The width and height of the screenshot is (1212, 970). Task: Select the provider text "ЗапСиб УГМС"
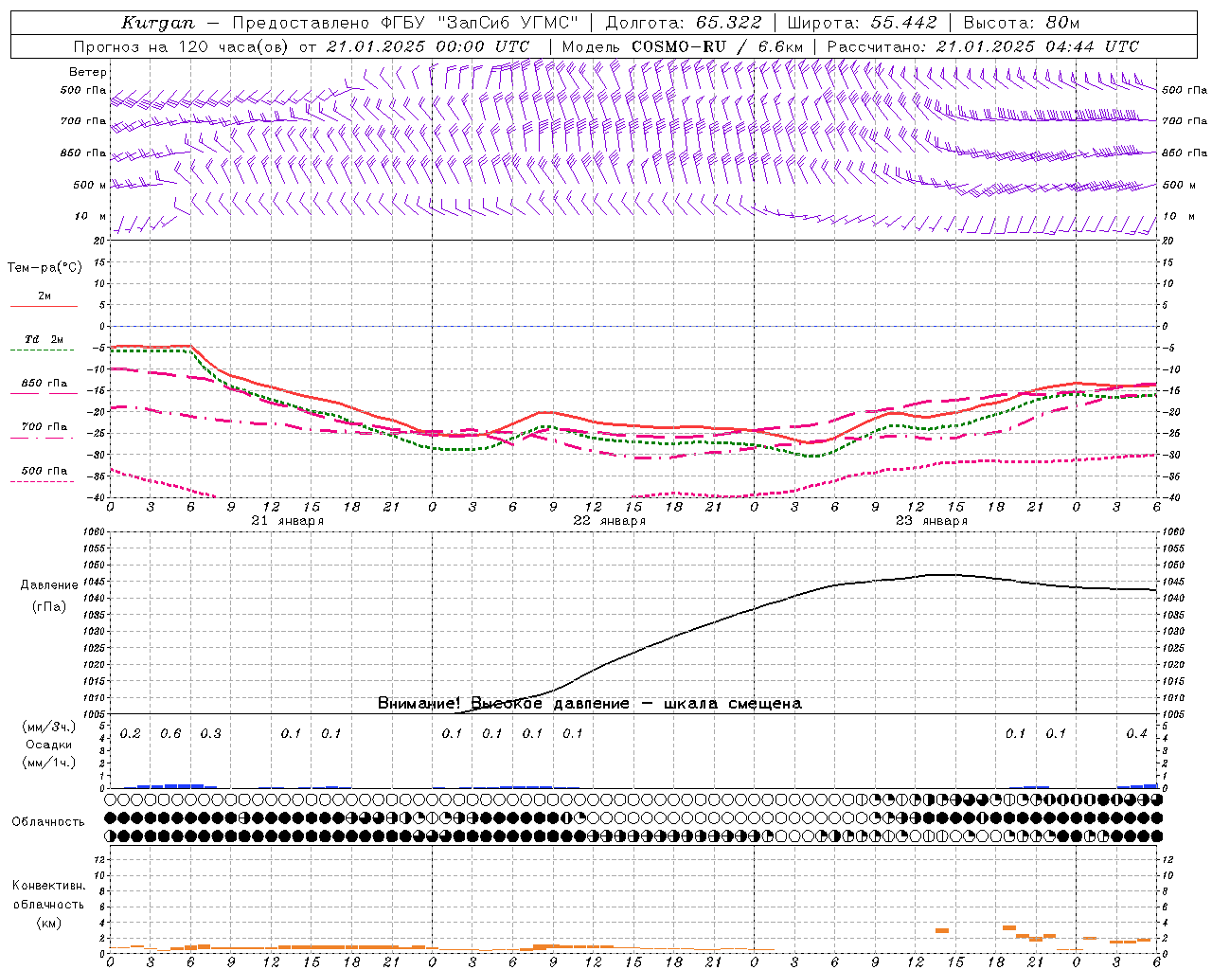[508, 23]
